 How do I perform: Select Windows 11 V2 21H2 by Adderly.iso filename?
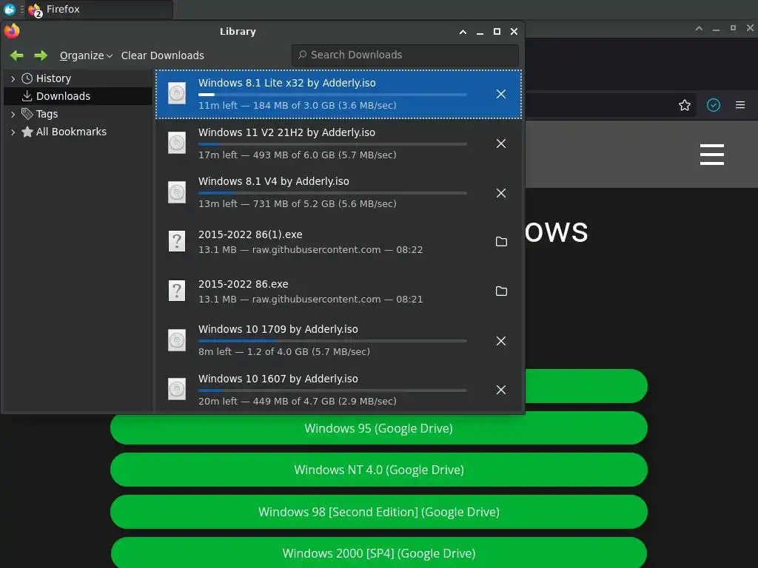[286, 132]
